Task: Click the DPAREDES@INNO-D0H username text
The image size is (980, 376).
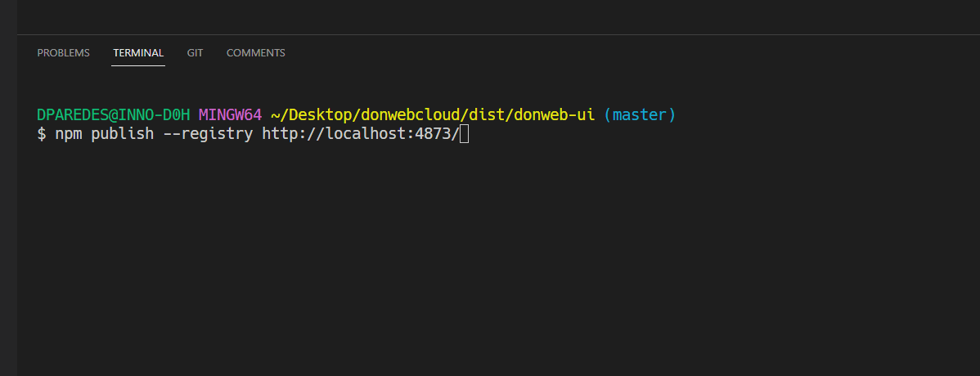Action: [113, 115]
